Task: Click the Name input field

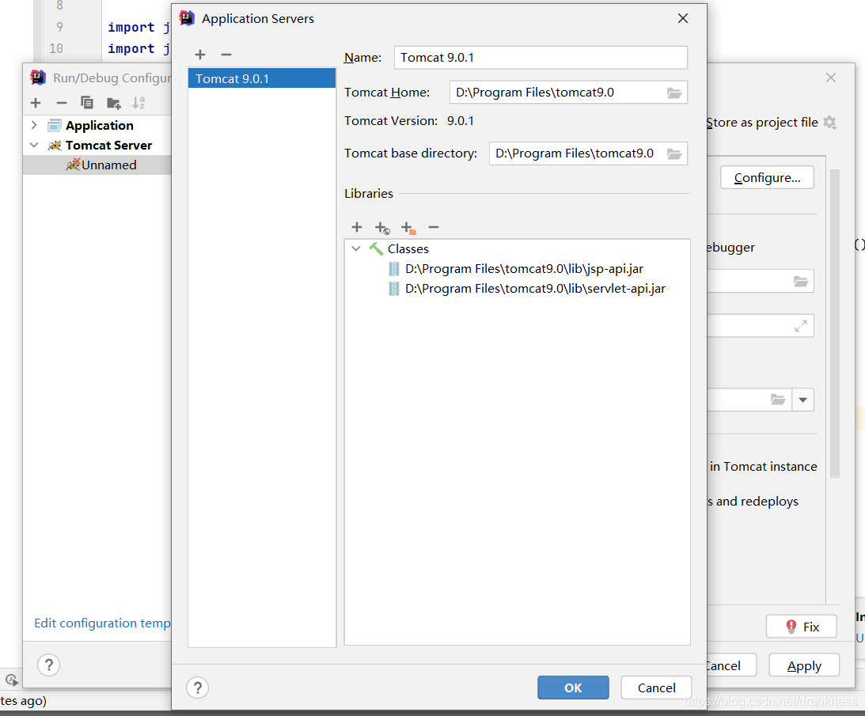Action: 541,58
